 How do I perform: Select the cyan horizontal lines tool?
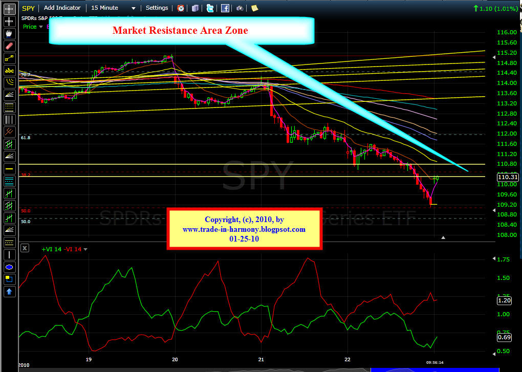(9, 181)
